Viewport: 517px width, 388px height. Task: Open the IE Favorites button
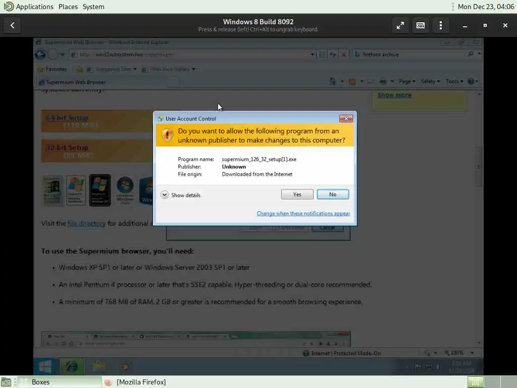point(53,69)
